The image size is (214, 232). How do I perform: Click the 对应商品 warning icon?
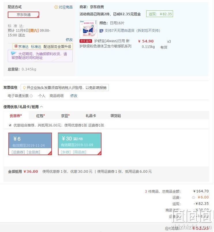pyautogui.click(x=56, y=7)
